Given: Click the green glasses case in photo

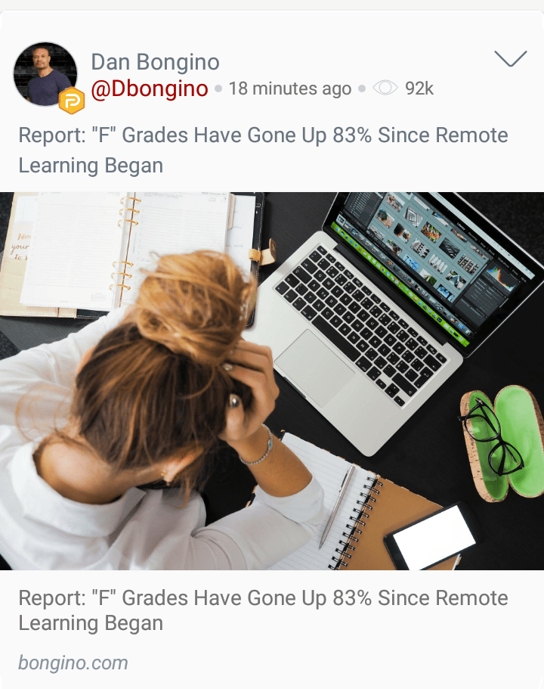Looking at the screenshot, I should tap(502, 443).
